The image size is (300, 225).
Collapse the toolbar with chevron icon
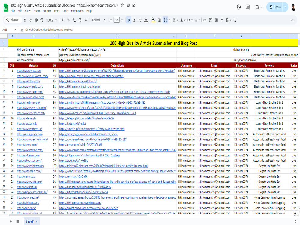pyautogui.click(x=292, y=20)
